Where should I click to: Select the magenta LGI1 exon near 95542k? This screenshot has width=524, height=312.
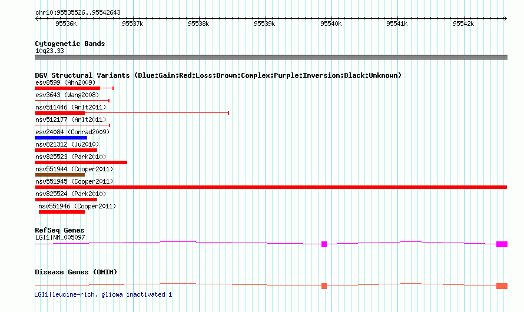502,244
